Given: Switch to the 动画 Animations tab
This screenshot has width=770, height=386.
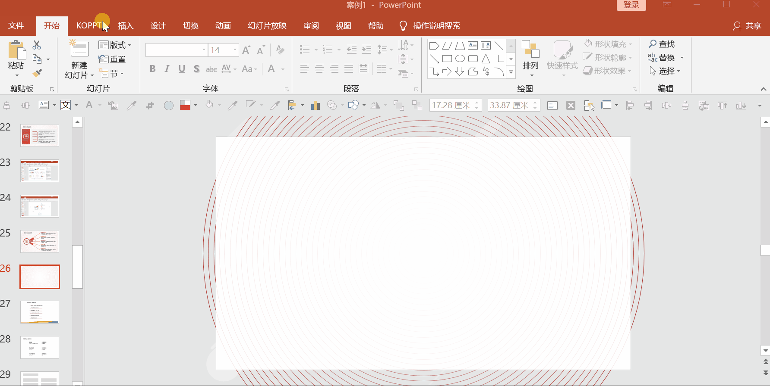Looking at the screenshot, I should [x=223, y=26].
